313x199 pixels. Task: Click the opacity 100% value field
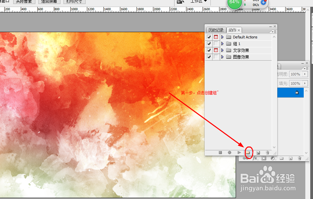tap(295, 74)
